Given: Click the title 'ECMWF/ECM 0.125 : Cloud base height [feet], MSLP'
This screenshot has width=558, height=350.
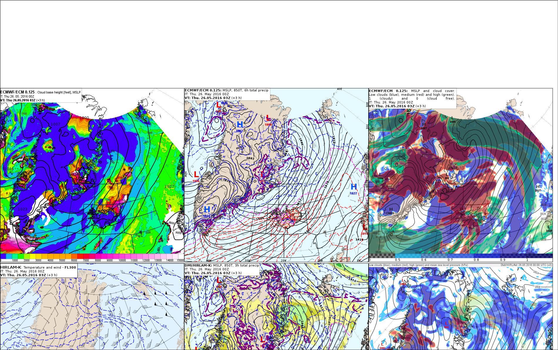Looking at the screenshot, I should (41, 92).
